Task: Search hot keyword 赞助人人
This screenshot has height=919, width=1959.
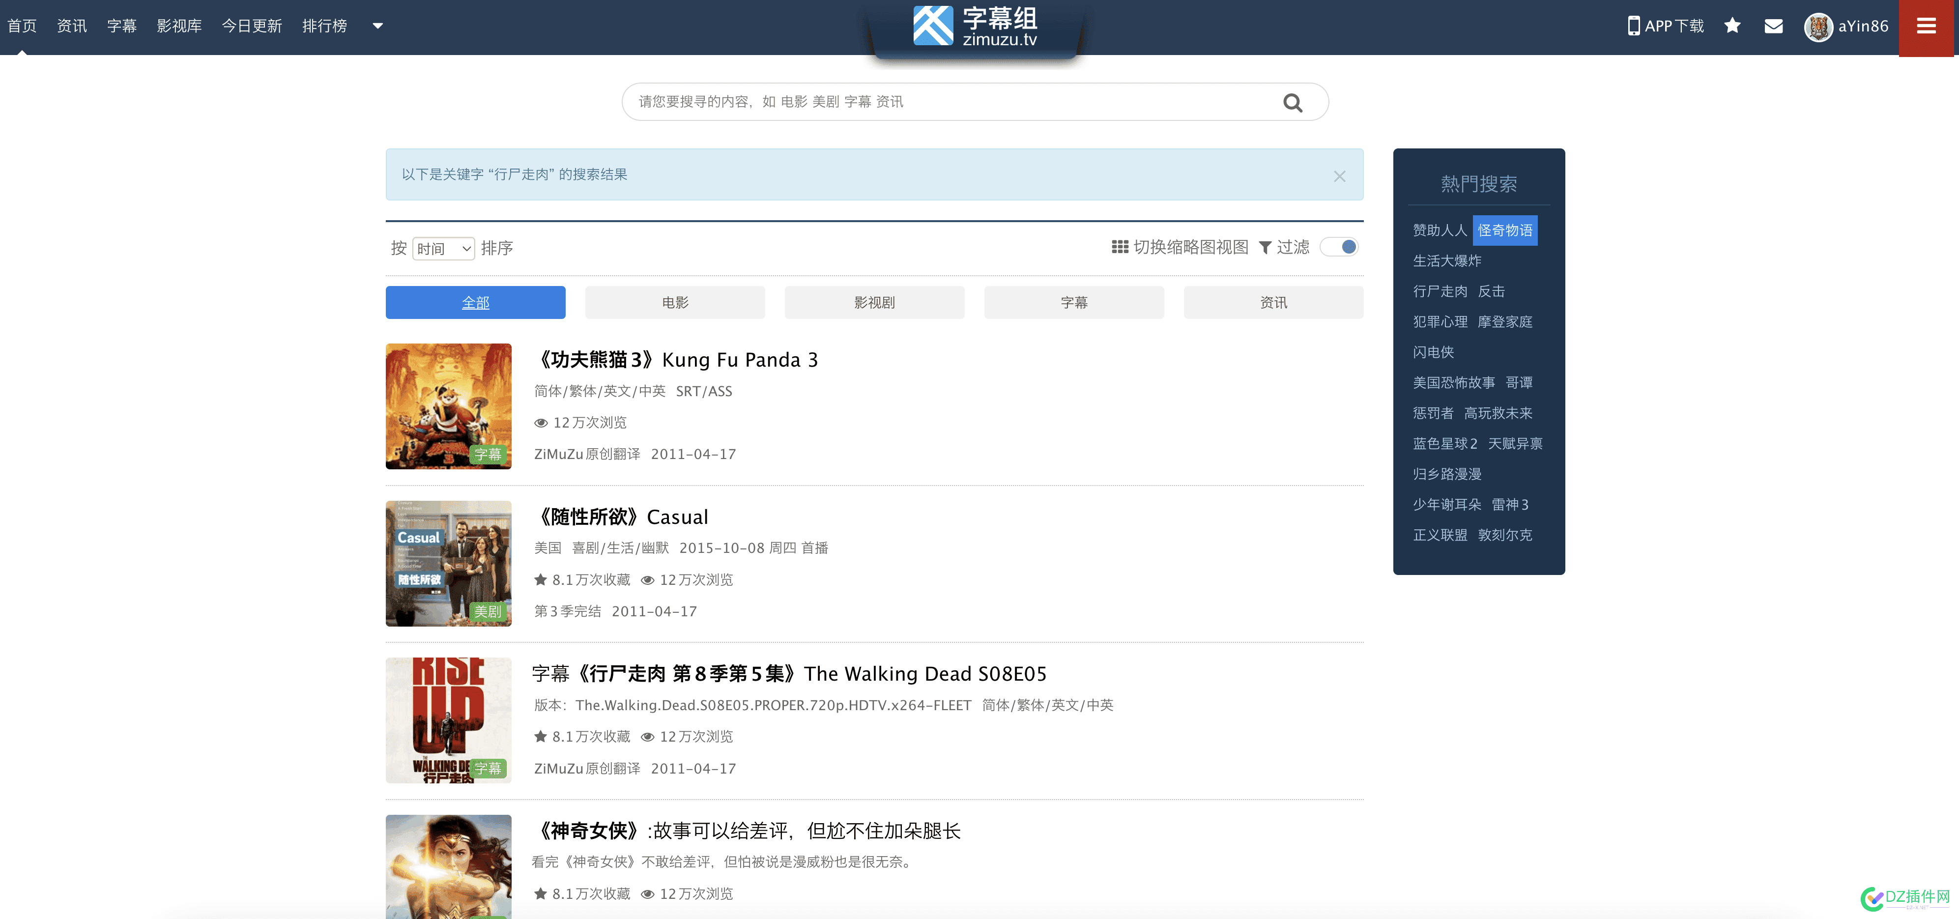Action: (x=1440, y=230)
